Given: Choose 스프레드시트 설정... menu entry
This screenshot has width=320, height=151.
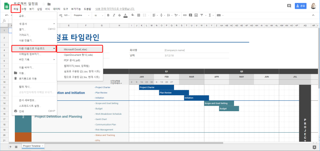Looking at the screenshot, I should [34, 106].
